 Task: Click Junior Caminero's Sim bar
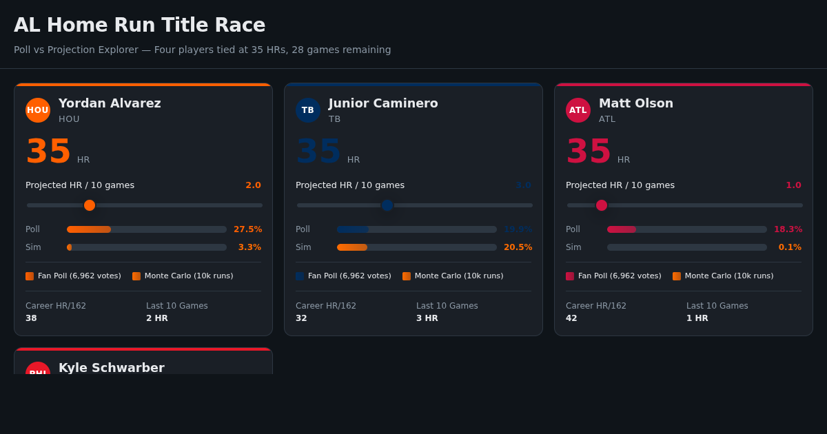pyautogui.click(x=417, y=247)
